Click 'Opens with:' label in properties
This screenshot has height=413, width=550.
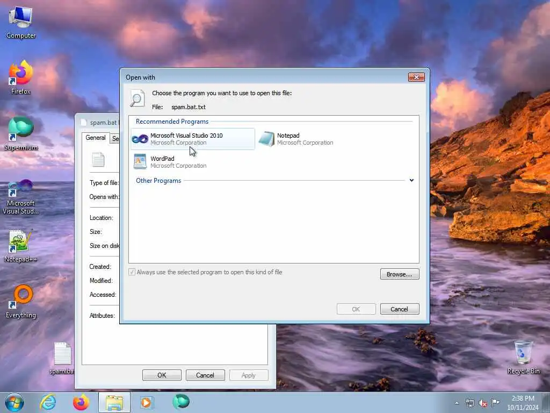[104, 197]
